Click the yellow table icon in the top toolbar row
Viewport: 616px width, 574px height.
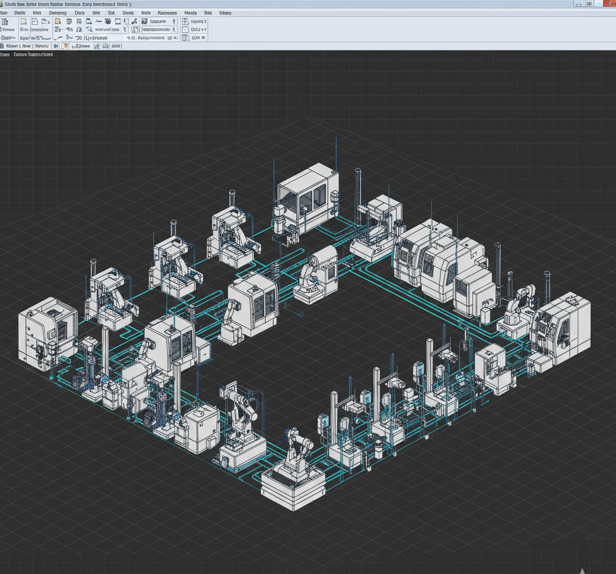coord(58,20)
